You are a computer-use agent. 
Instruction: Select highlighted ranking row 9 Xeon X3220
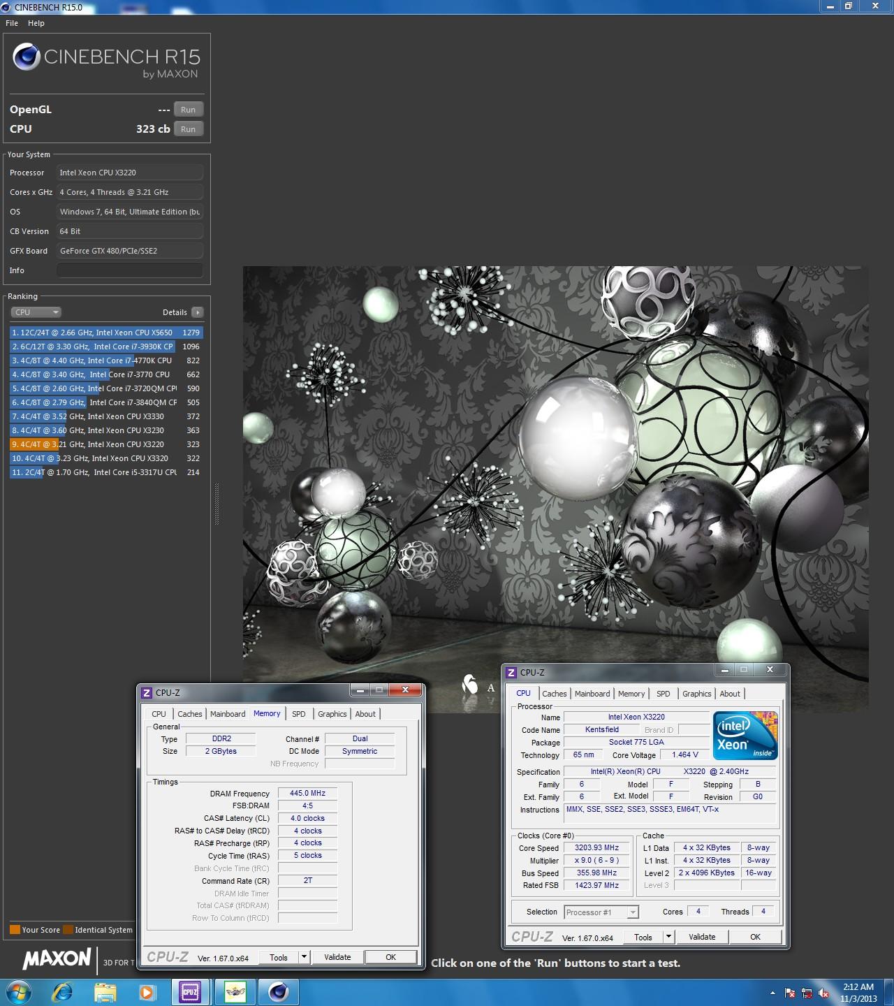point(106,444)
